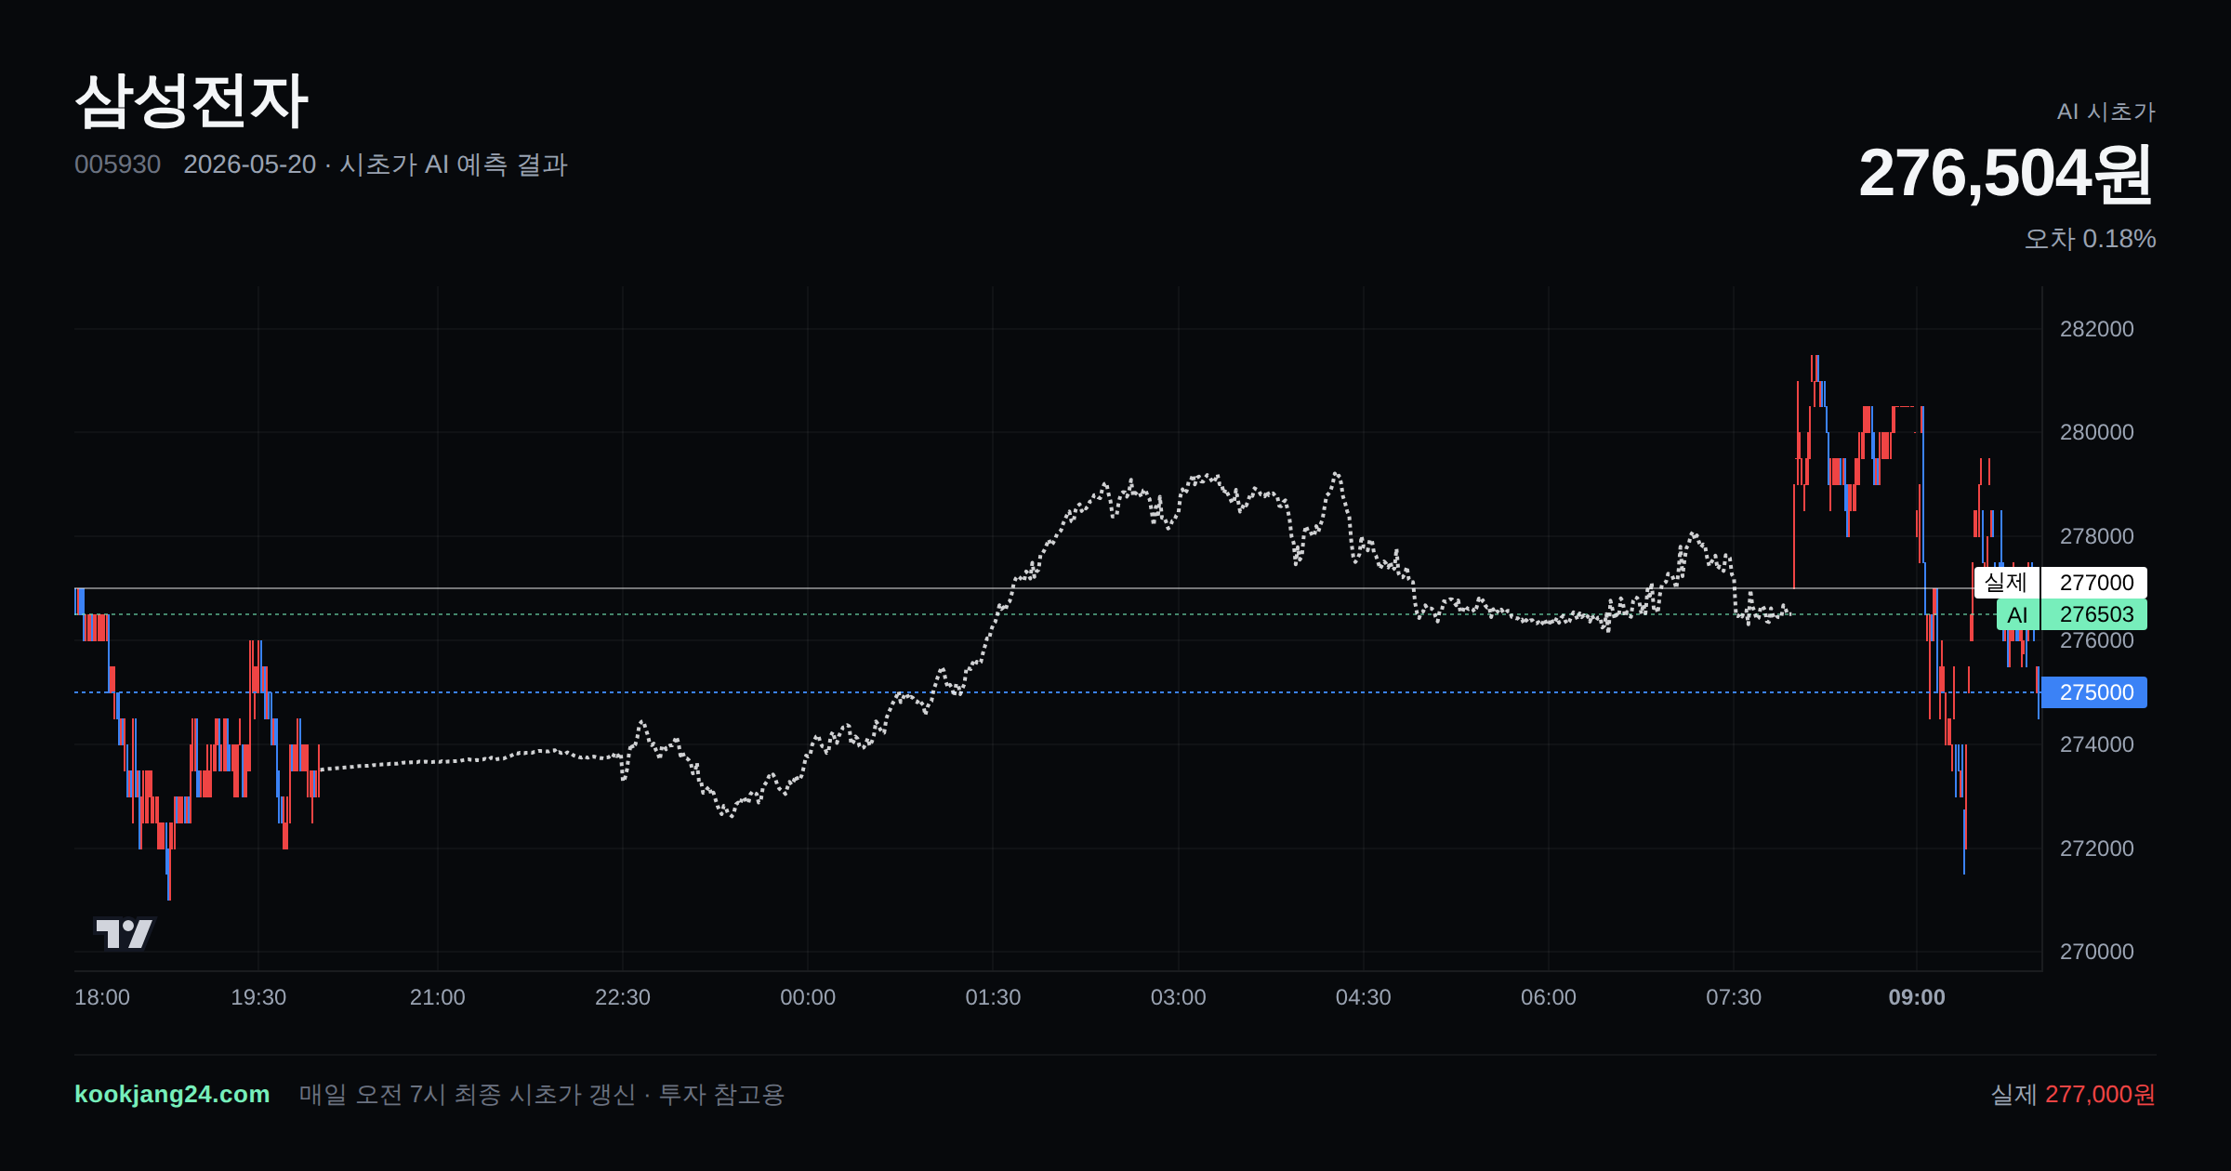Click the 00:00 time axis label
The width and height of the screenshot is (2231, 1171).
(808, 997)
